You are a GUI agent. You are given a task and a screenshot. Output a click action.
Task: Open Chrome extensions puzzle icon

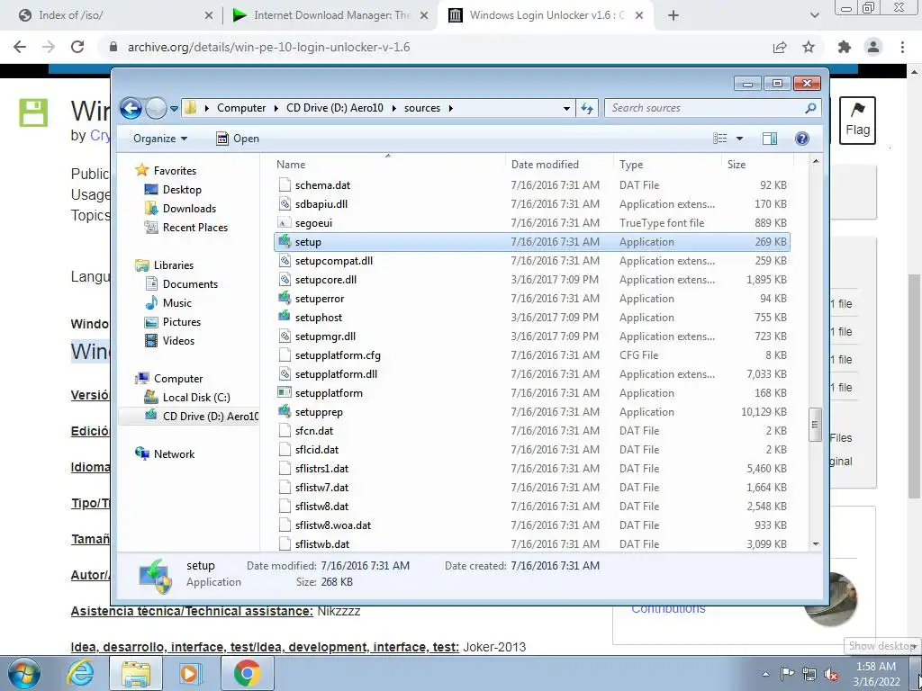point(845,47)
